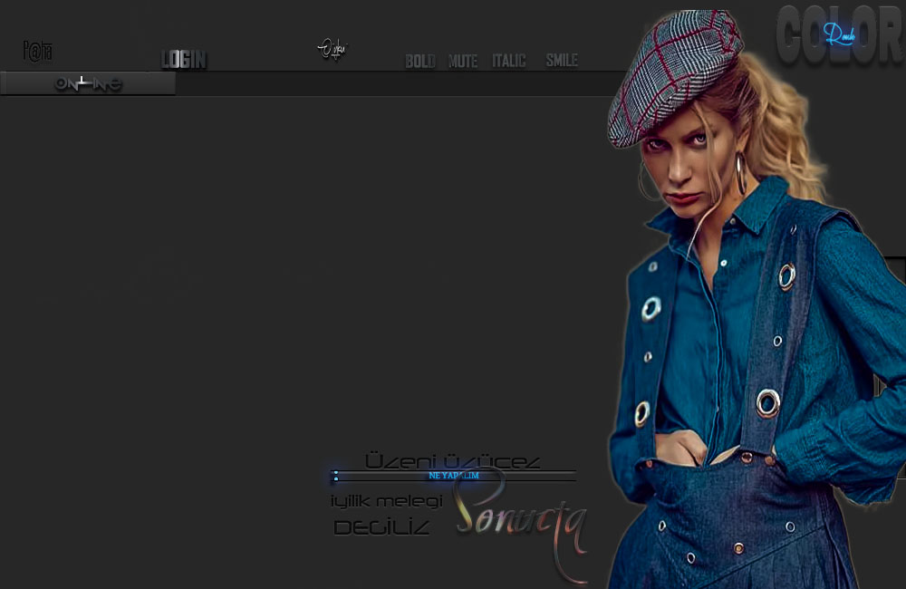Click the Oyku signature logo
Screen dimensions: 906x589
[x=332, y=48]
